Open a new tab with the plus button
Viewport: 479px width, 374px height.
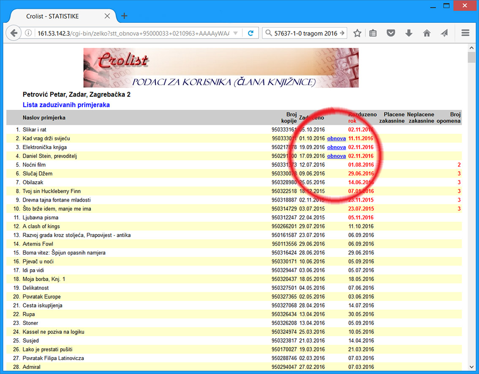click(124, 16)
